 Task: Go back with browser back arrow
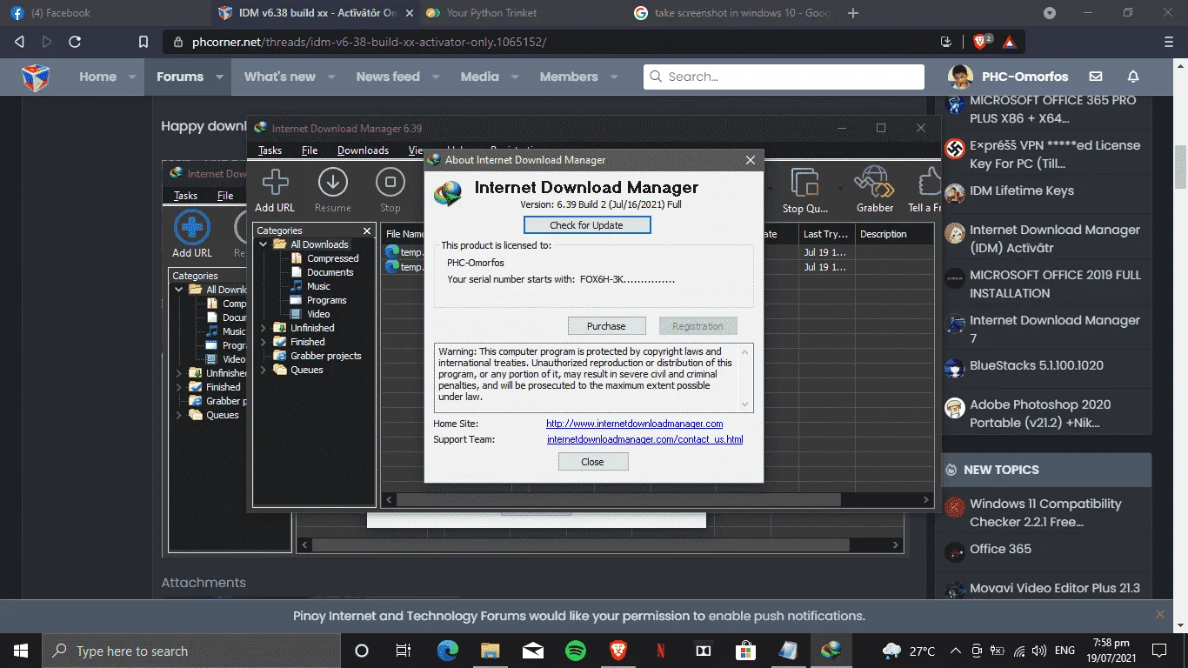[20, 41]
